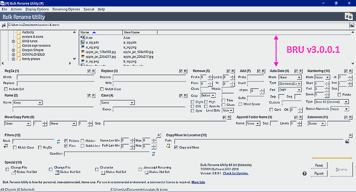Sort by the New Name column header
The height and width of the screenshot is (192, 356).
140,32
